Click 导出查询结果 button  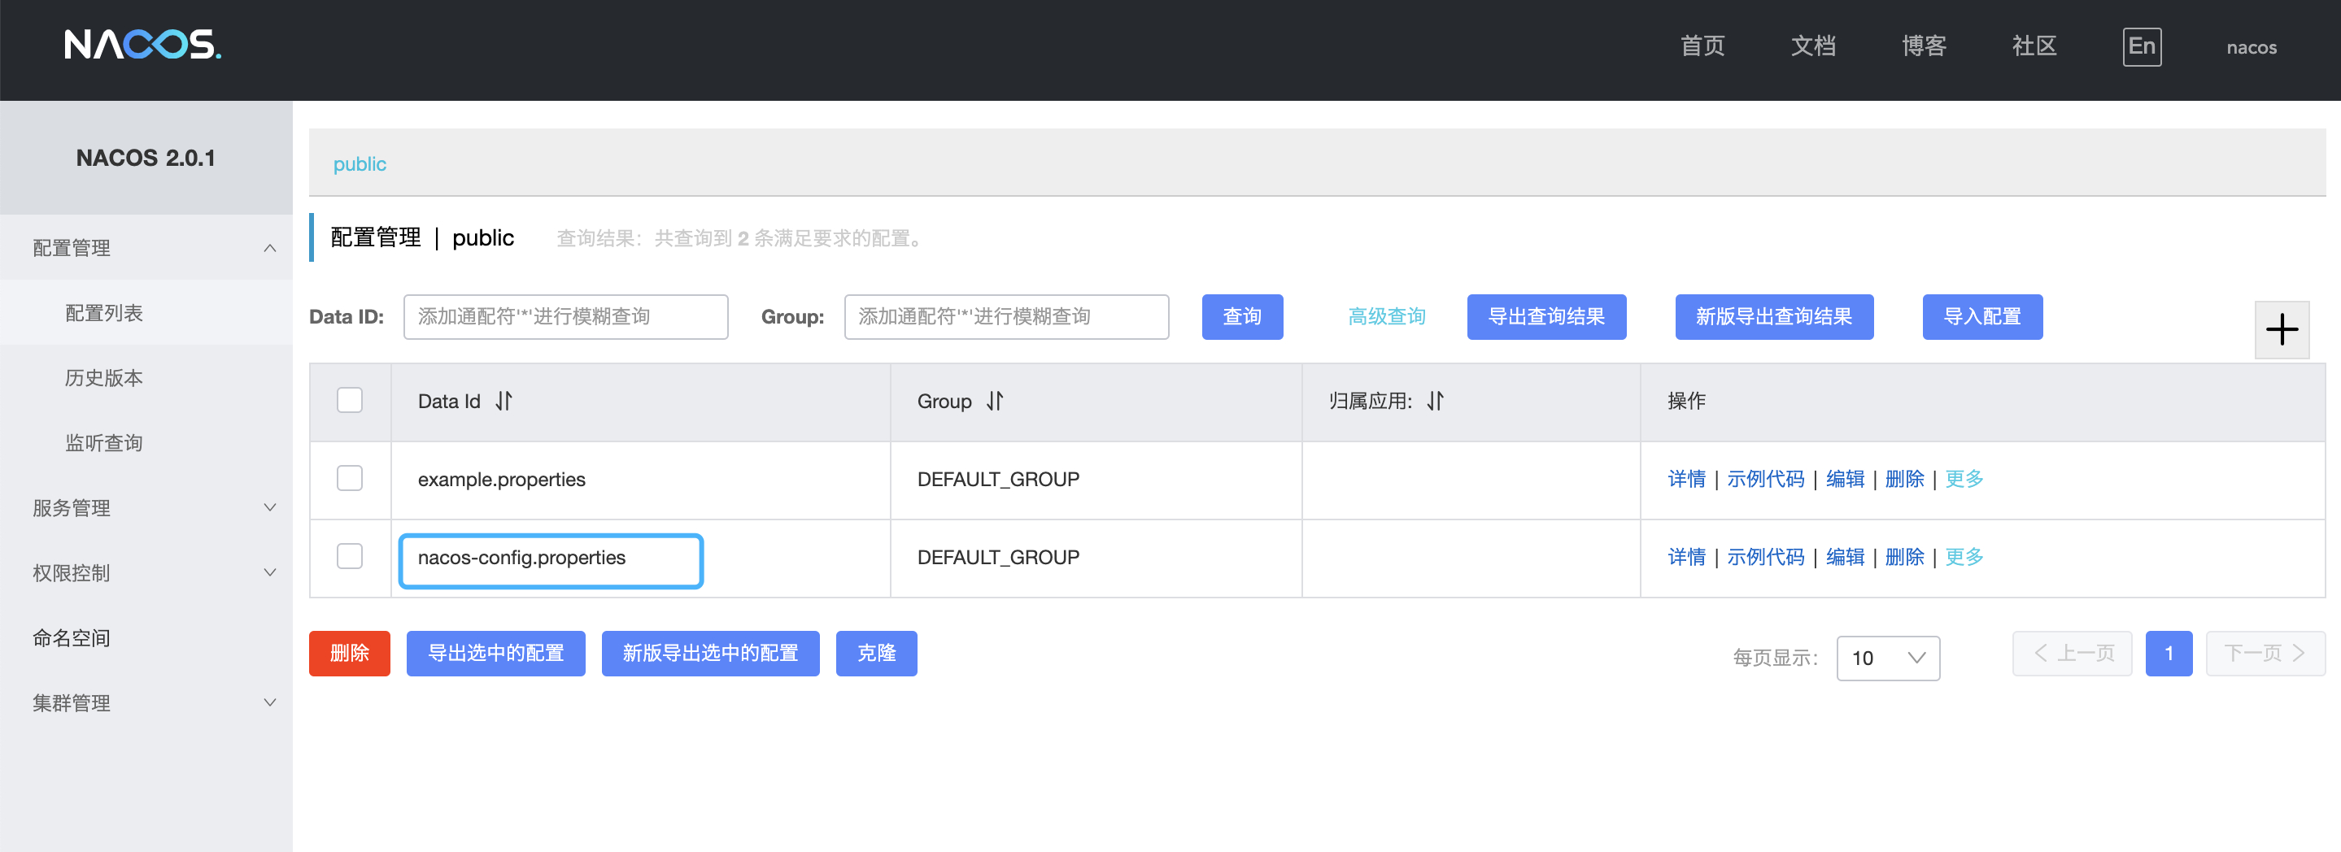(x=1545, y=317)
